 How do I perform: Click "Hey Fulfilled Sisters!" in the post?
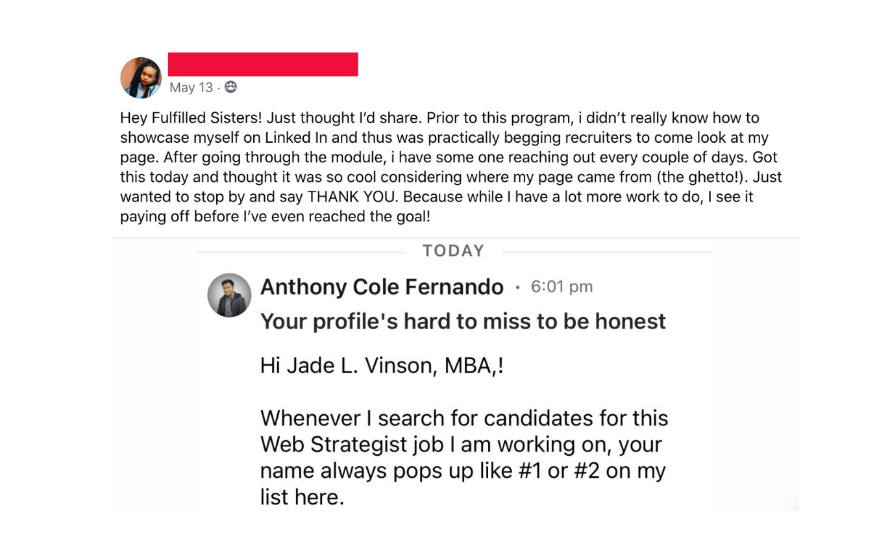click(x=191, y=118)
